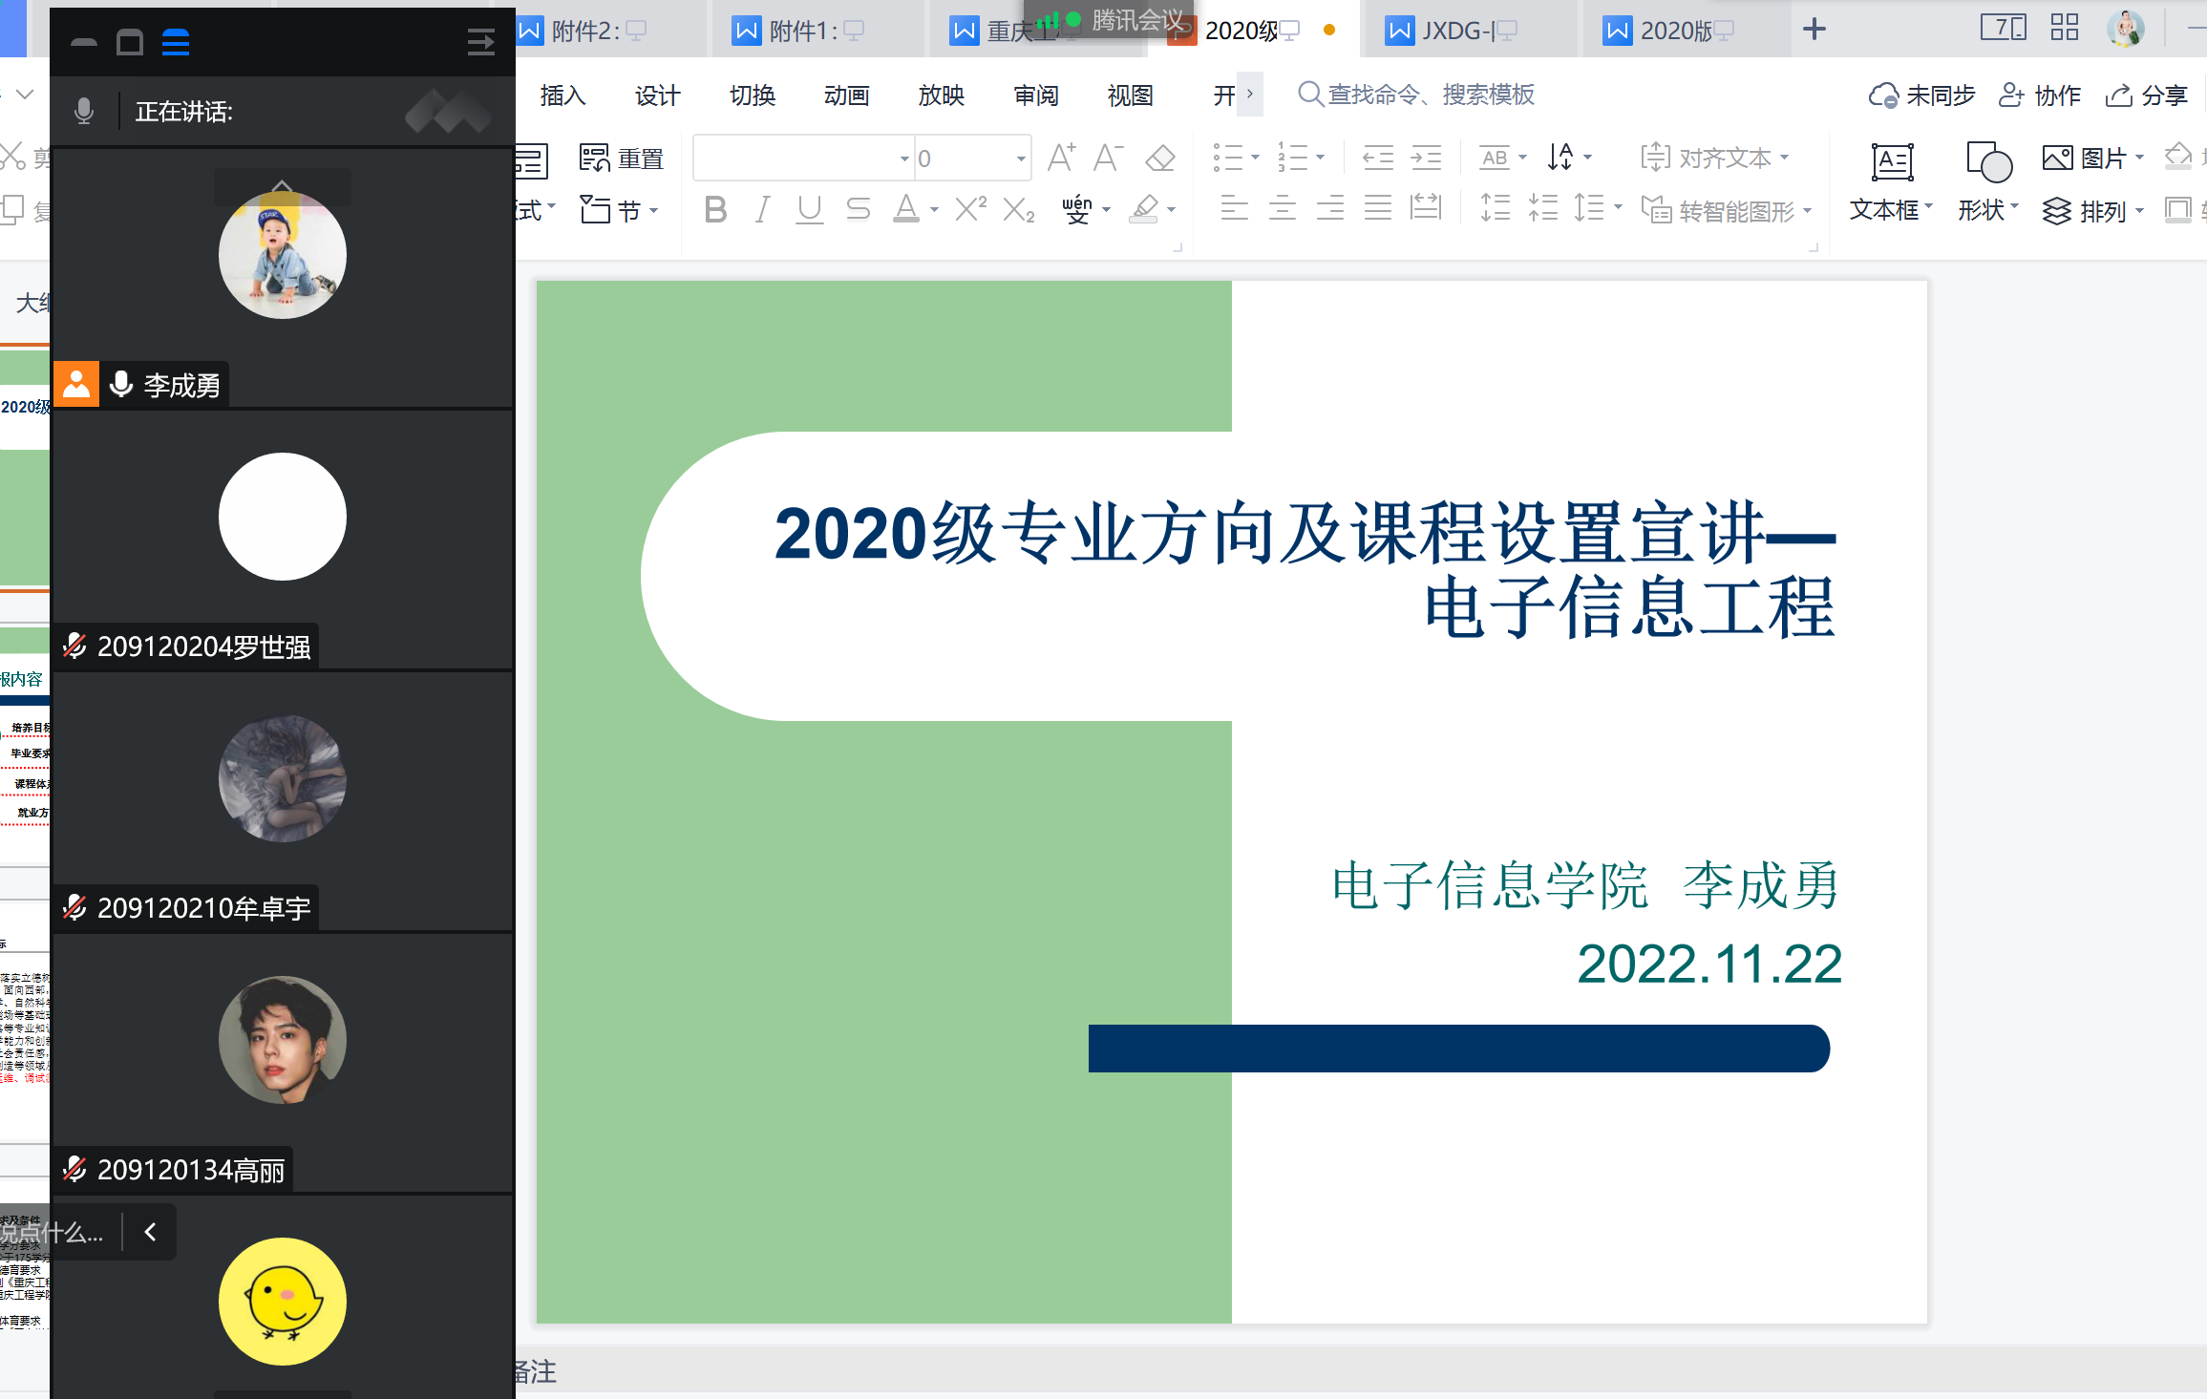Open the font name dropdown
Screen dimensions: 2207x1399
pos(903,159)
